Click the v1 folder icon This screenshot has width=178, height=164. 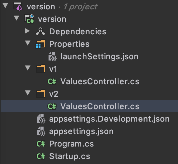pos(41,69)
